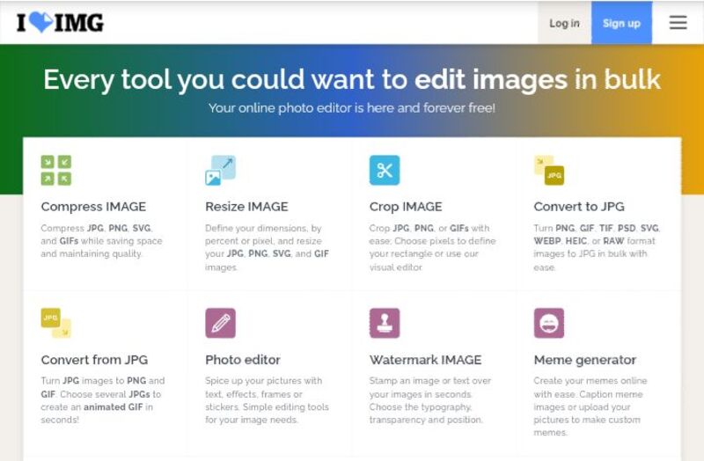Open the Meme generator title
The height and width of the screenshot is (461, 704).
pos(585,360)
